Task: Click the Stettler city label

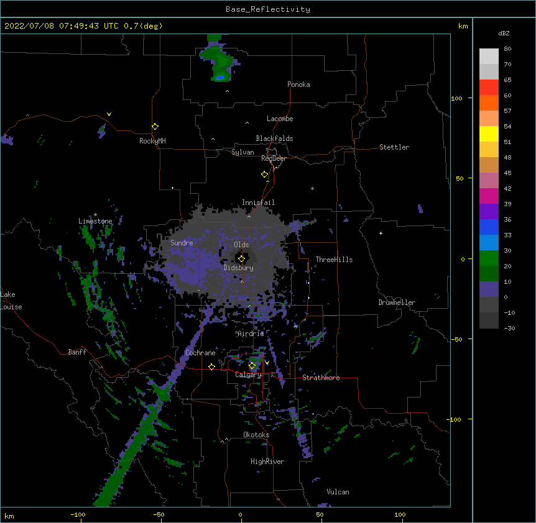Action: [x=394, y=147]
